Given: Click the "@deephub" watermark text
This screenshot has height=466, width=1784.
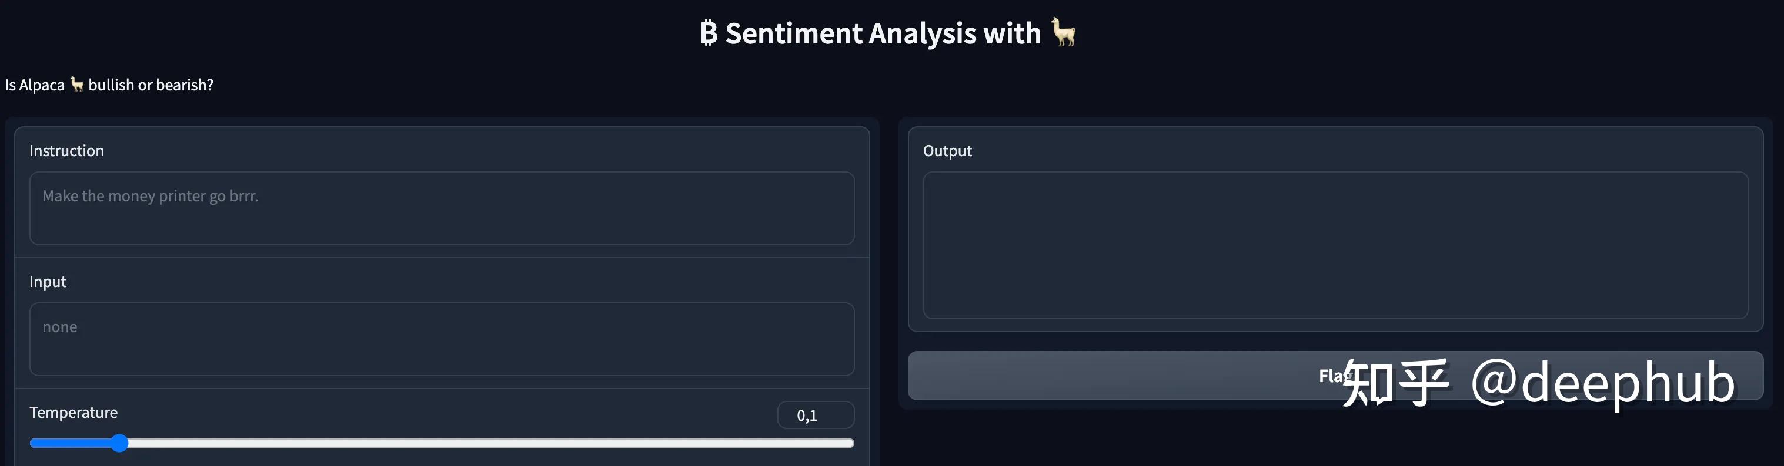Looking at the screenshot, I should tap(1602, 382).
